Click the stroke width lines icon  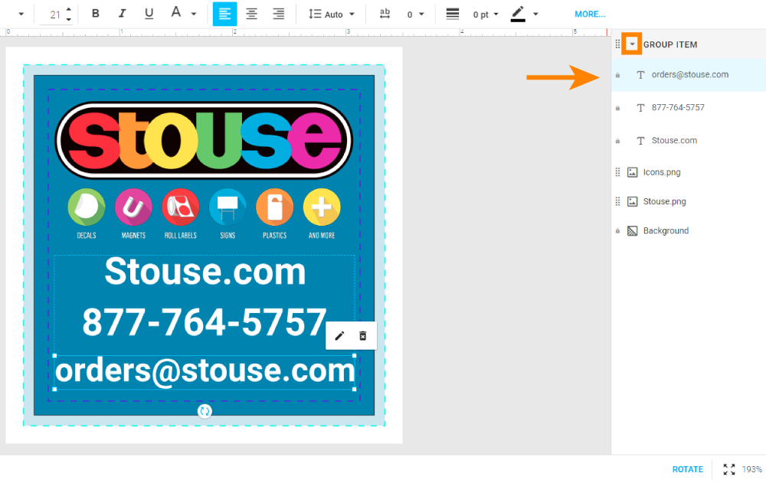[x=453, y=14]
